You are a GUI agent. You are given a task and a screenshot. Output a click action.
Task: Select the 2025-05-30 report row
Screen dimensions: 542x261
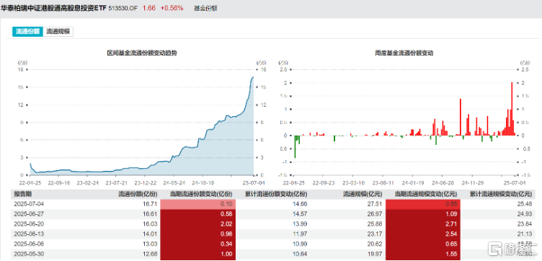(273, 255)
